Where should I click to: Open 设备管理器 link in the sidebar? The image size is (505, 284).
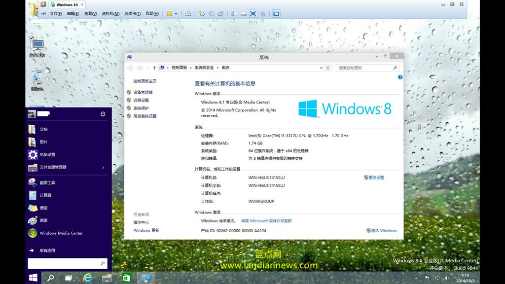(x=143, y=92)
